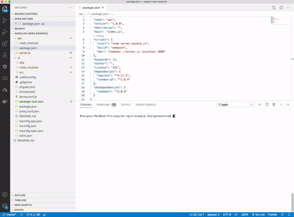
Task: Switch to the Problems panel tab
Action: 106,104
